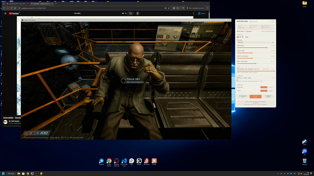The height and width of the screenshot is (176, 314).
Task: Open a new browser tab
Action: [56, 3]
